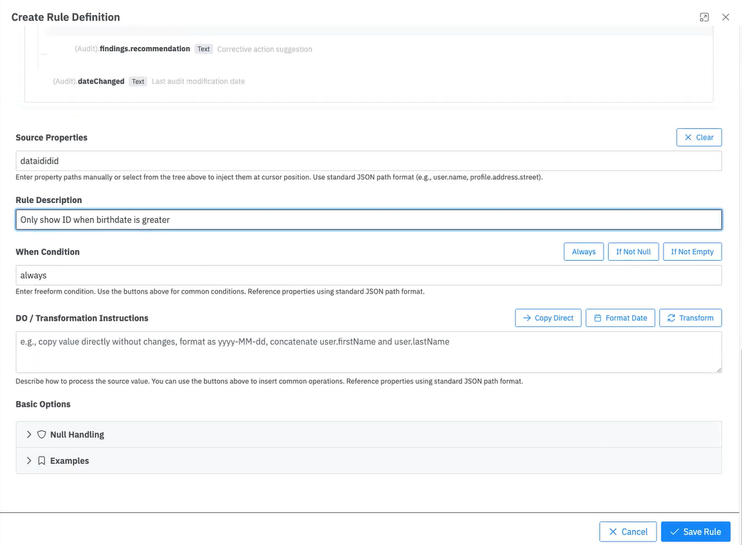Insert Copy Direct operation
Image resolution: width=742 pixels, height=545 pixels.
tap(548, 318)
